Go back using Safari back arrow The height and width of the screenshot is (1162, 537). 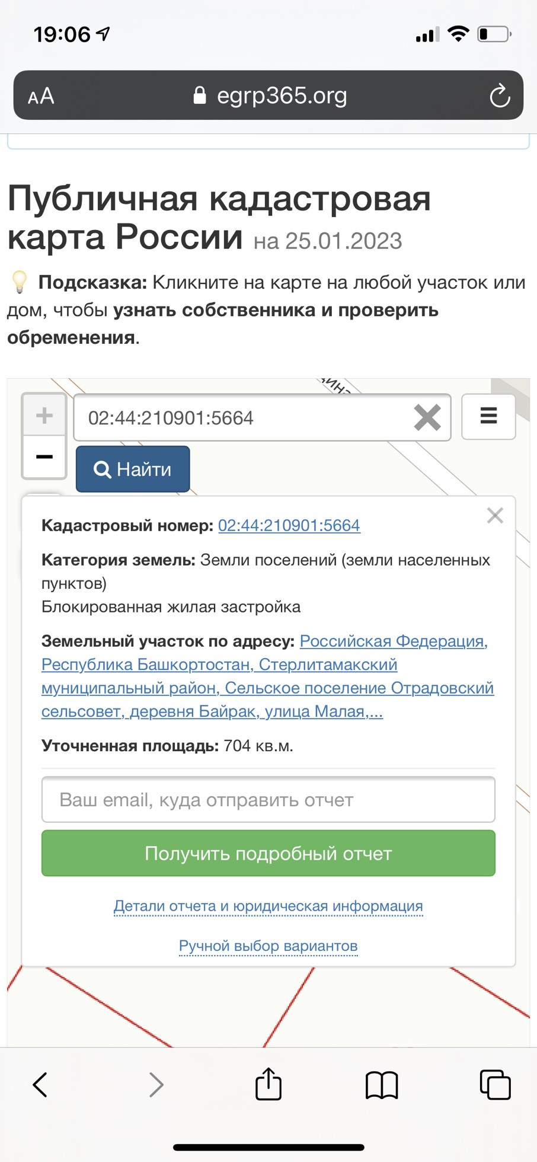coord(40,1084)
